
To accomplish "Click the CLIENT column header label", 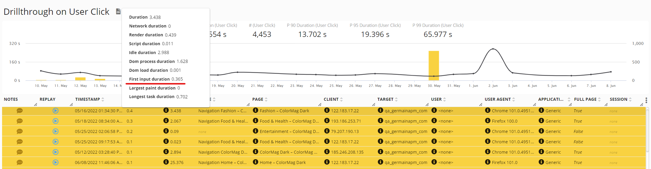I will 331,100.
